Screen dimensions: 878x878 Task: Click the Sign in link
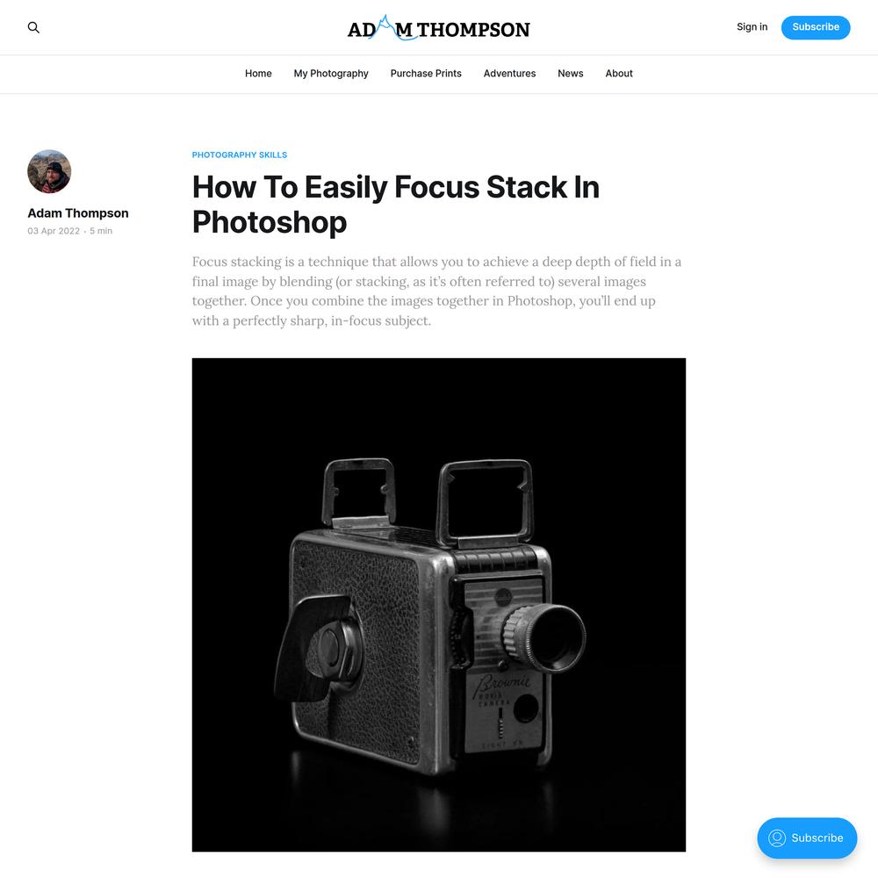752,27
